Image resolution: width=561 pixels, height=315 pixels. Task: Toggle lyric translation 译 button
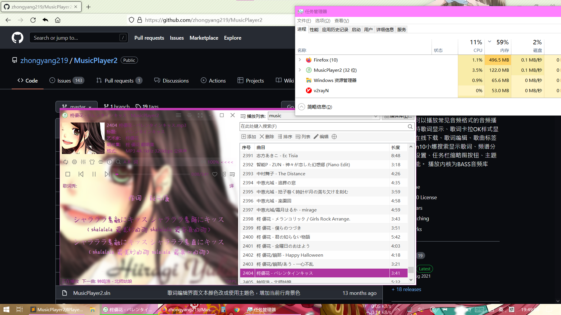[x=232, y=186]
